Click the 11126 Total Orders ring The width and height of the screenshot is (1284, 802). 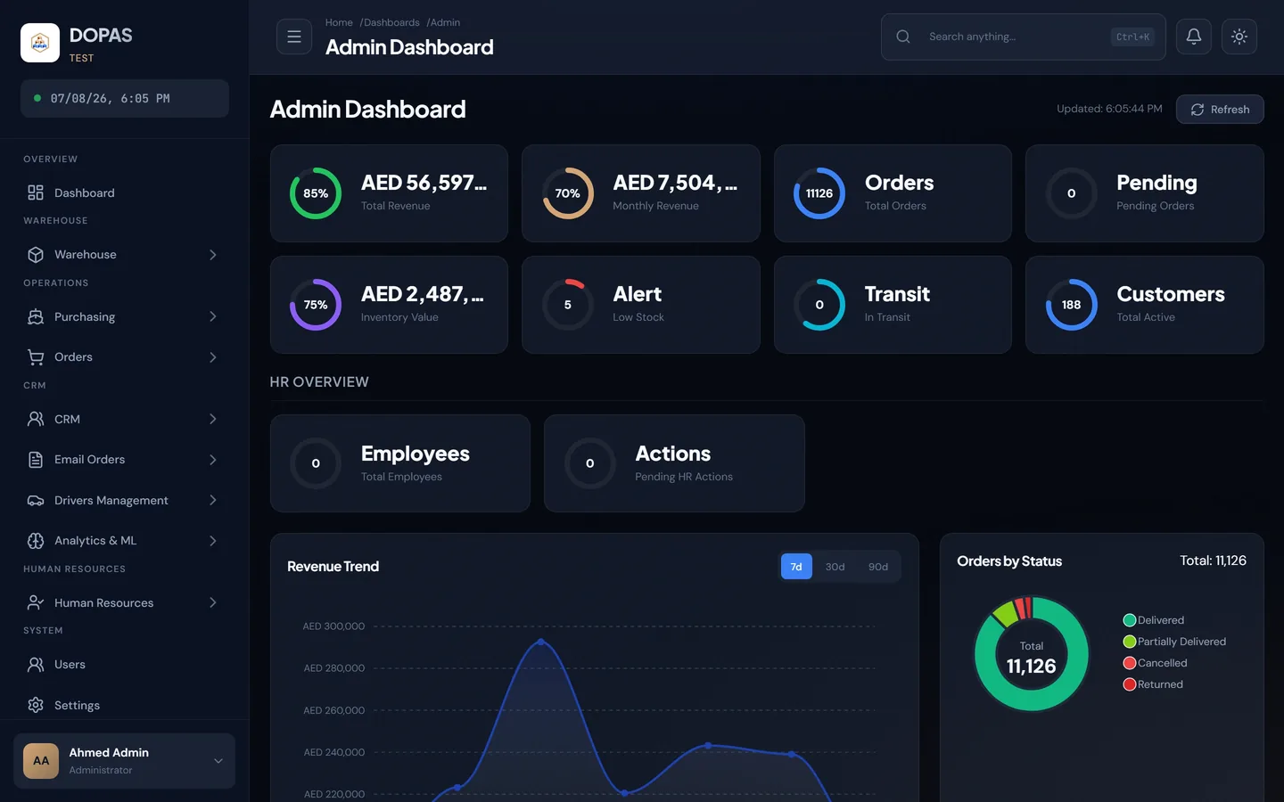819,193
